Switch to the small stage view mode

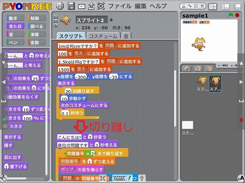pos(212,6)
